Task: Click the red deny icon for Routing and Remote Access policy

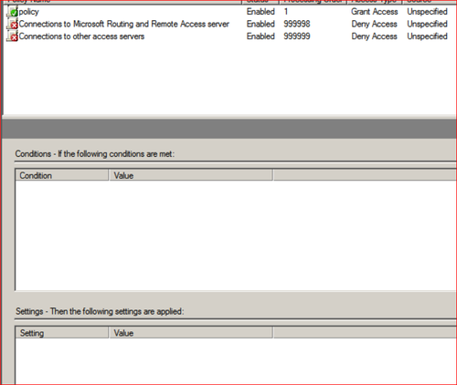Action: pyautogui.click(x=13, y=24)
